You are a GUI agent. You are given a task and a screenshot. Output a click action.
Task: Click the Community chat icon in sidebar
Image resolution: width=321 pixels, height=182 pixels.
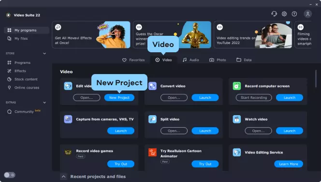pos(9,111)
